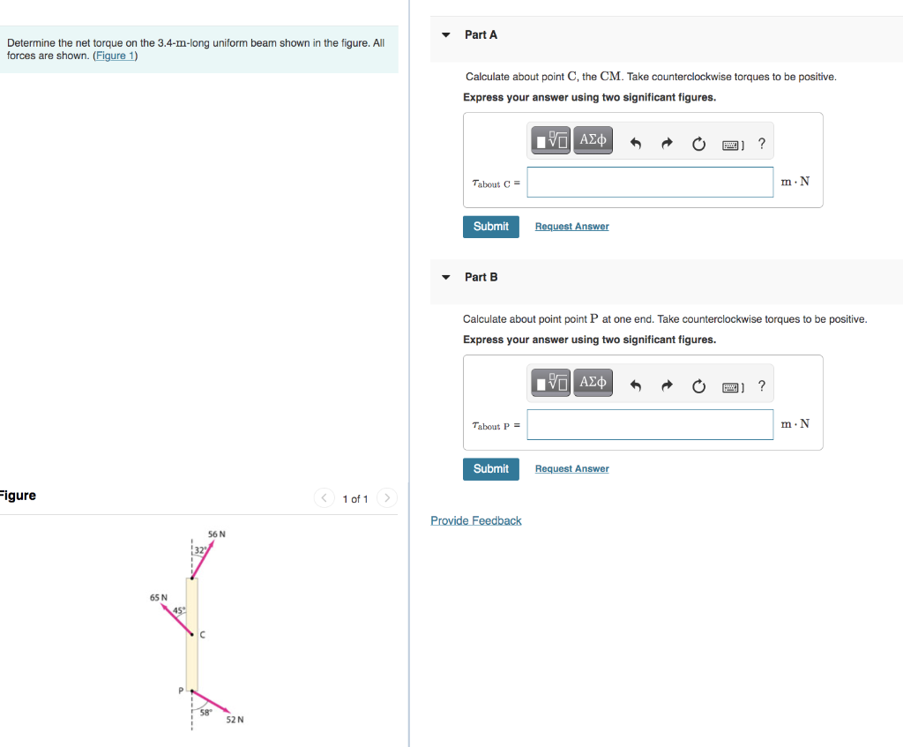This screenshot has width=903, height=747.
Task: Request Answer for Part B
Action: tap(571, 468)
